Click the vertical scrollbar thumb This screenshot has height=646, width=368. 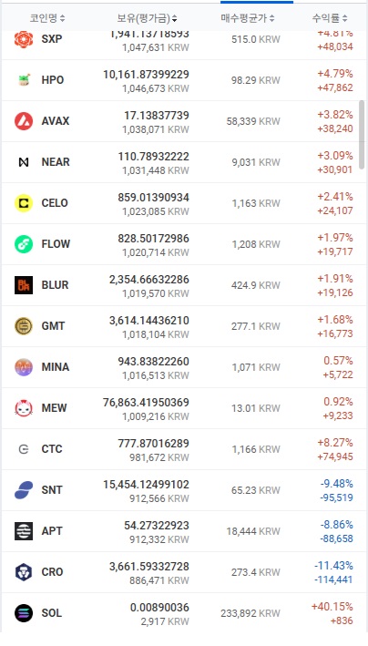point(362,134)
